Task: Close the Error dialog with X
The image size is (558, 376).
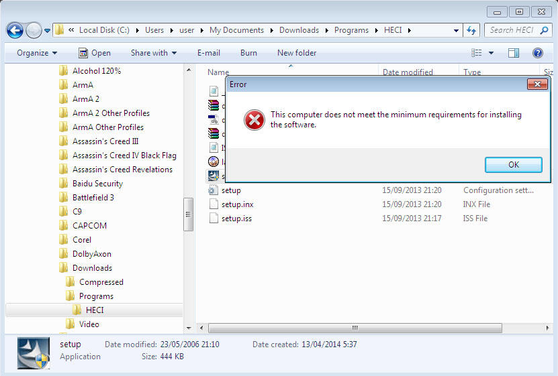Action: click(x=537, y=84)
